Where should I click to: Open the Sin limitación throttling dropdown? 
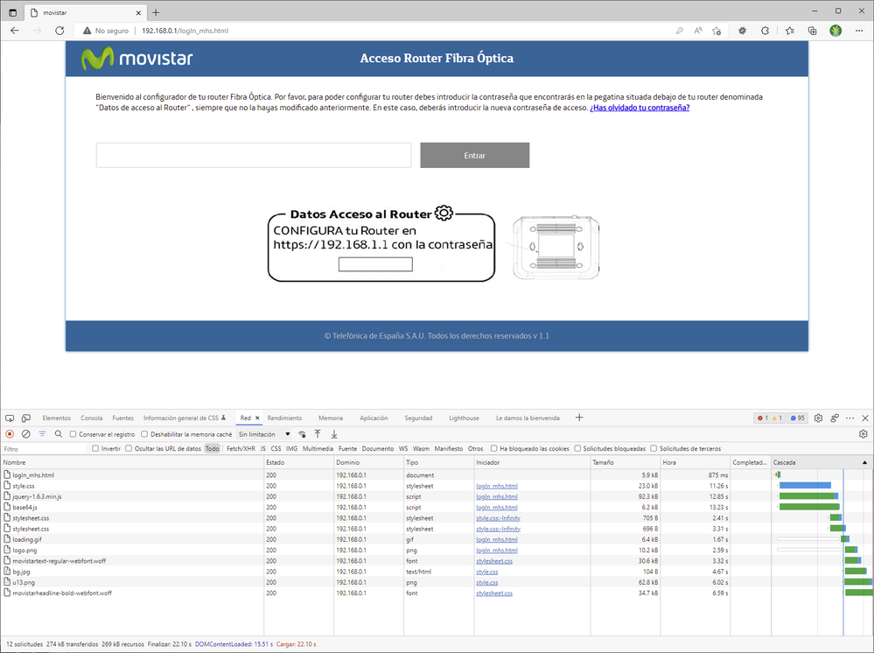(264, 434)
